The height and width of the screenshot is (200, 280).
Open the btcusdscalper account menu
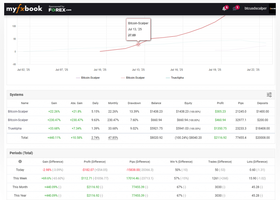click(256, 9)
